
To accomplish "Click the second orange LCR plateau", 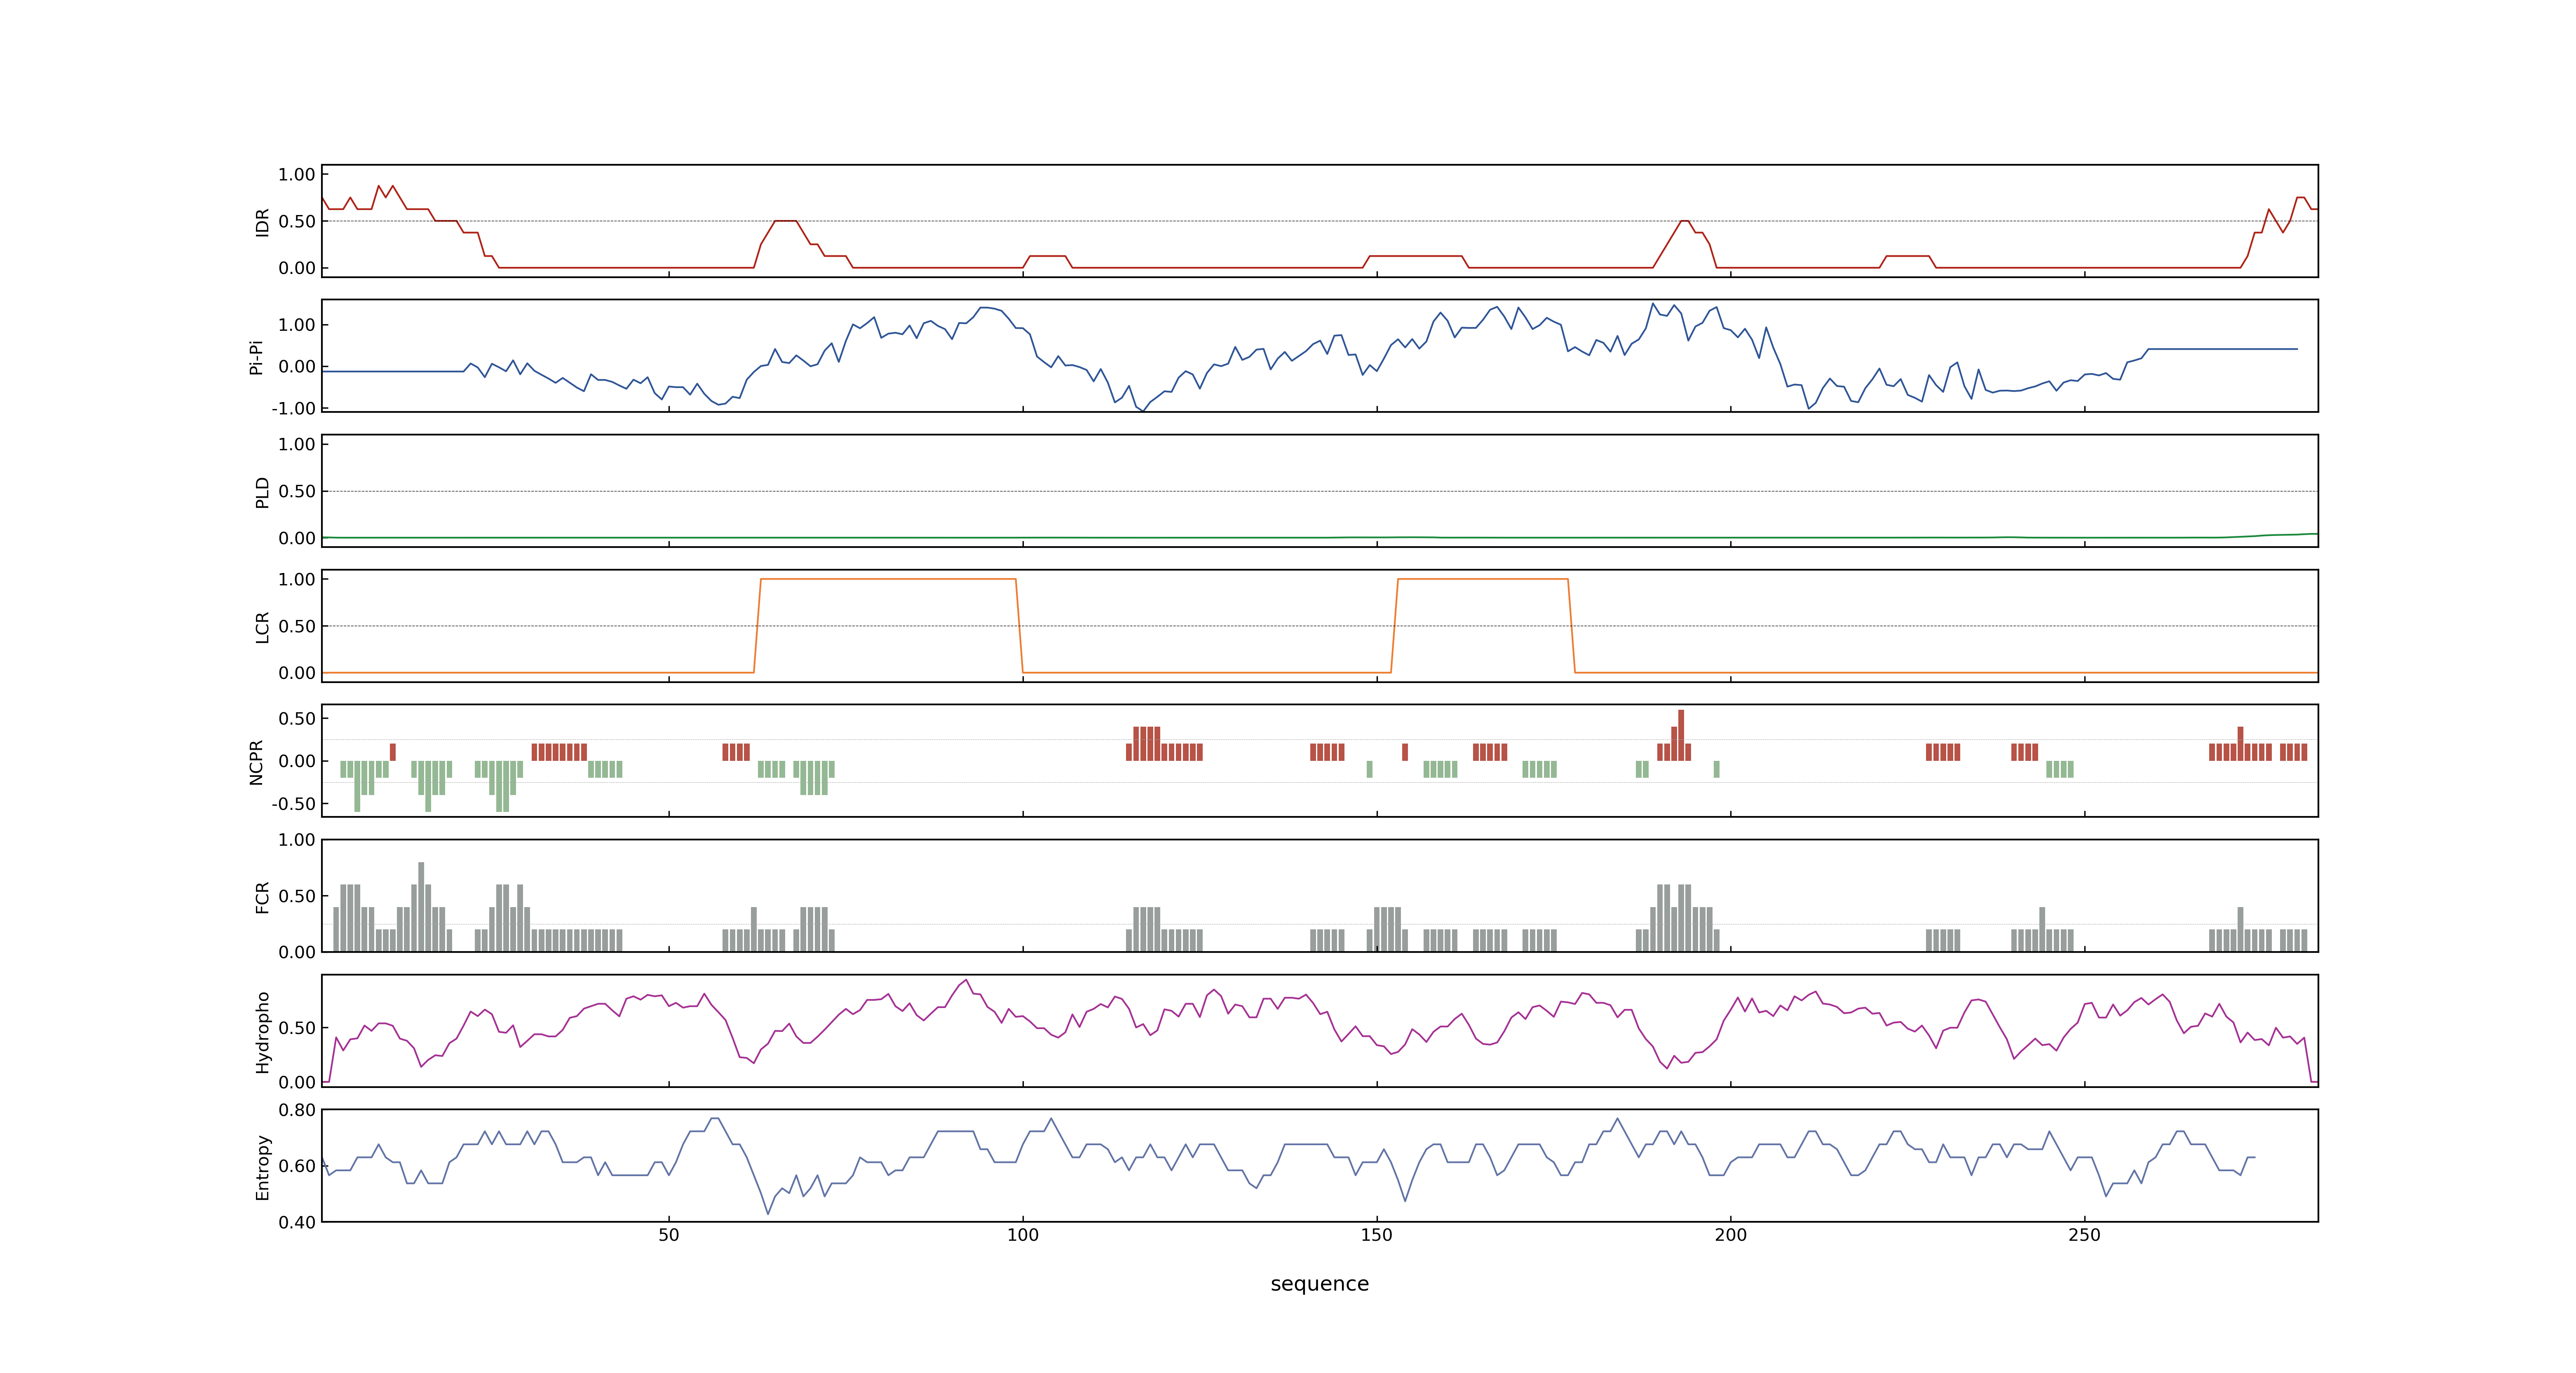I will [1482, 580].
